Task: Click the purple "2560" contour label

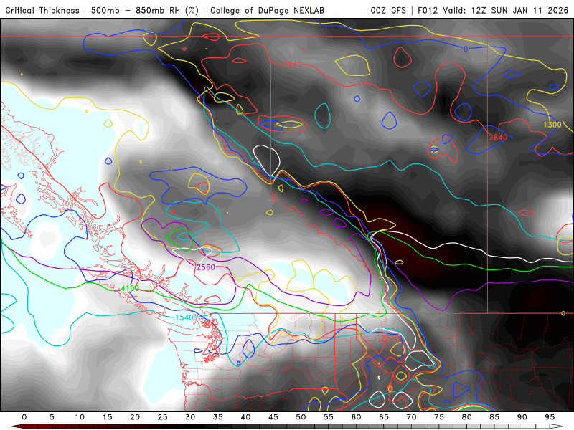Action: pos(206,267)
